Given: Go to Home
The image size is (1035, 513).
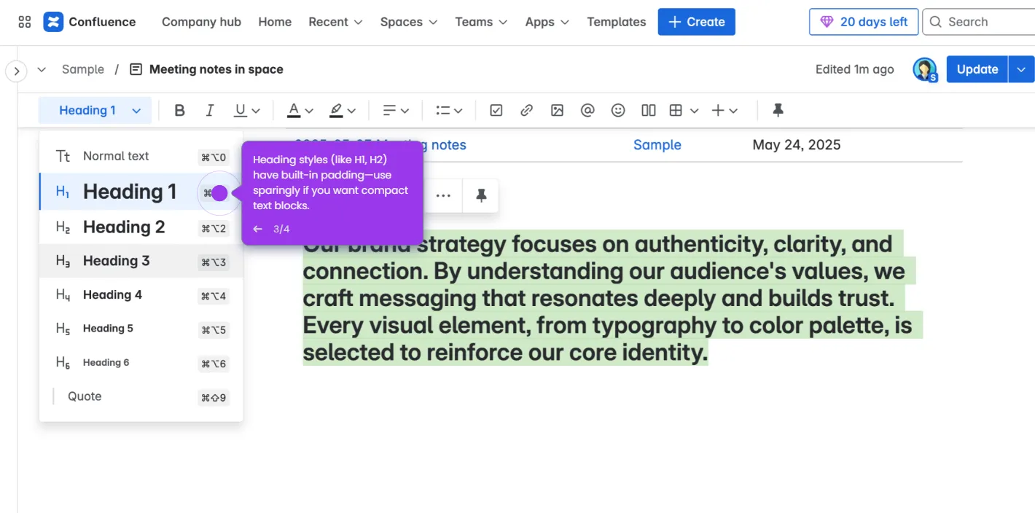Looking at the screenshot, I should click(x=275, y=22).
